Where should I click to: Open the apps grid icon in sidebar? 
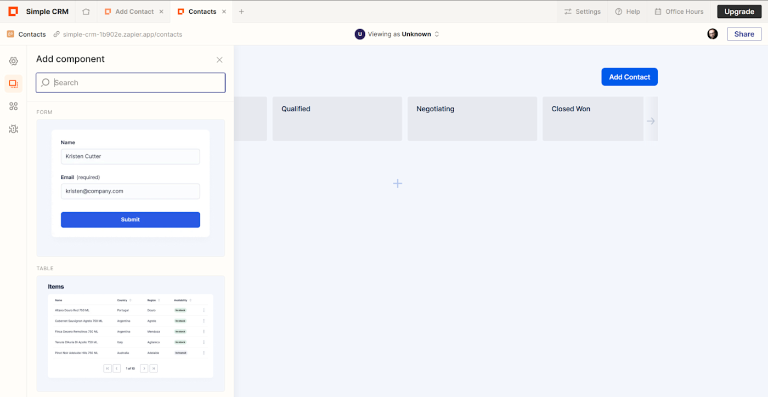(x=14, y=106)
